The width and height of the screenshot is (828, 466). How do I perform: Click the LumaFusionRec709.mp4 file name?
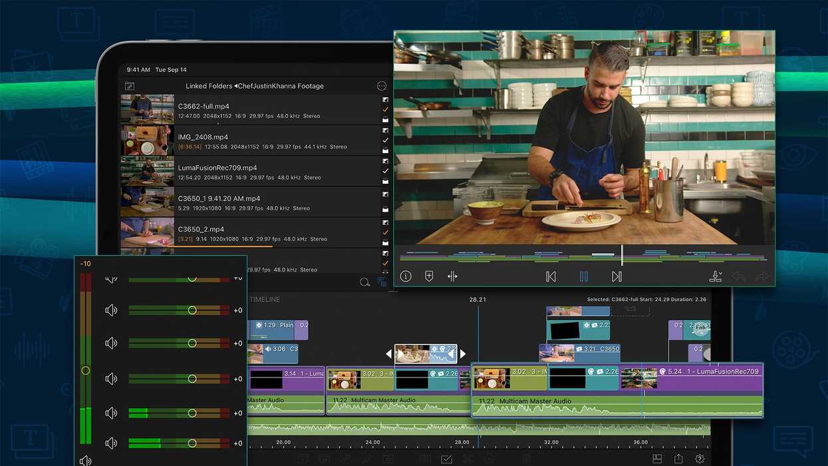point(217,168)
